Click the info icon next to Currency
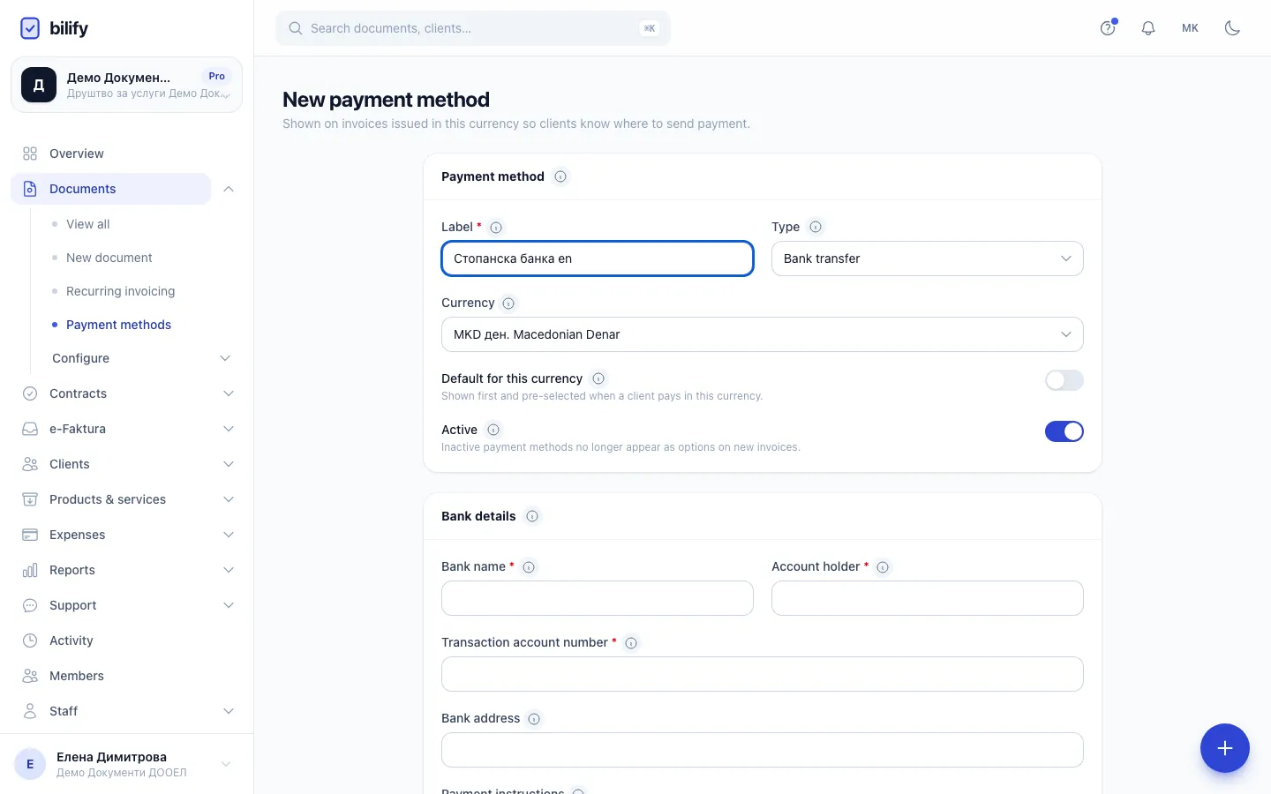 pyautogui.click(x=508, y=303)
